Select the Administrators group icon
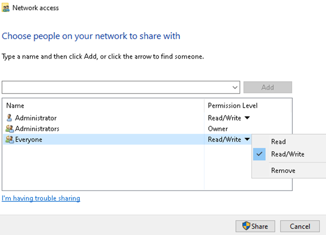This screenshot has height=235, width=326. click(x=9, y=129)
